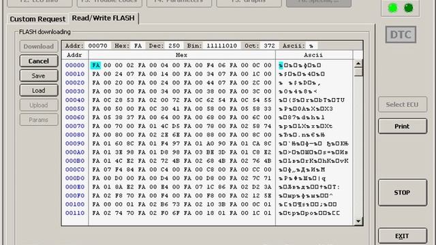Select address row 000A0
The width and height of the screenshot is (436, 245).
coord(75,152)
